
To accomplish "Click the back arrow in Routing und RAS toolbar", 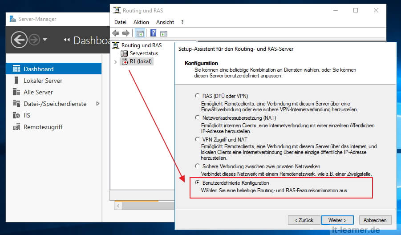I will 116,33.
